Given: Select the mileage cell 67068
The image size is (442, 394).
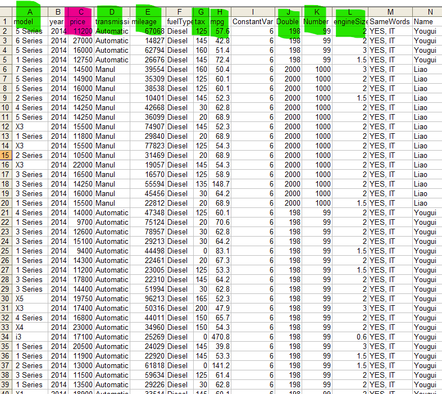Looking at the screenshot, I should pyautogui.click(x=147, y=31).
